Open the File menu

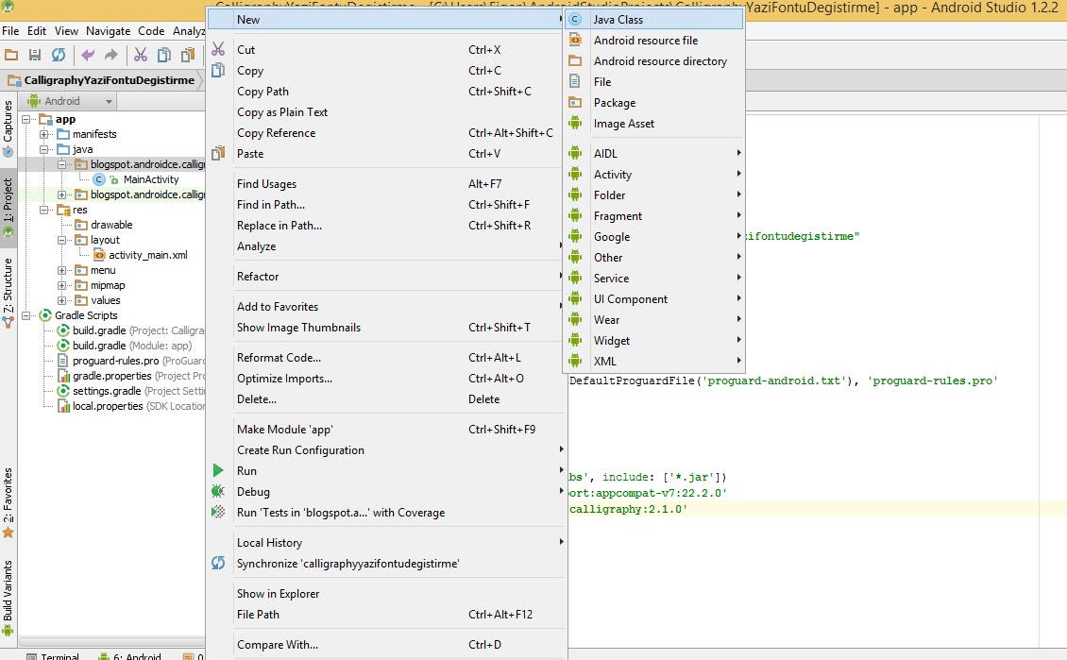[10, 31]
